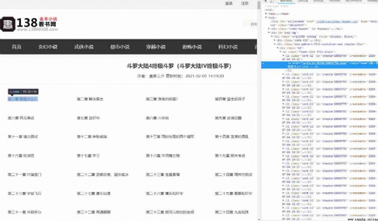Screen dimensions: 378x221
Task: Open chapter 第九章 武魂觉醒
Action: pos(228,118)
